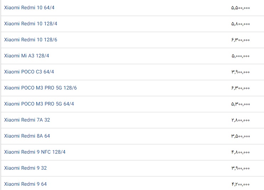Click the price of Xiaomi Redmi 7A 32

coord(240,120)
